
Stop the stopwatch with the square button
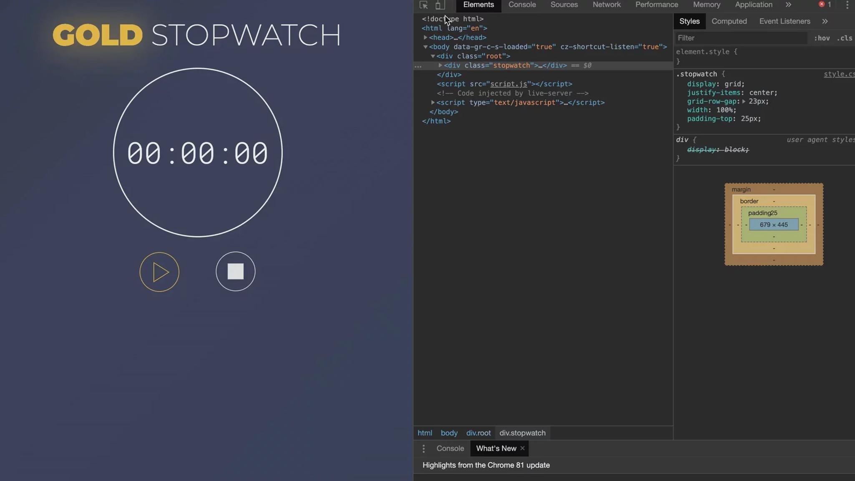click(235, 272)
